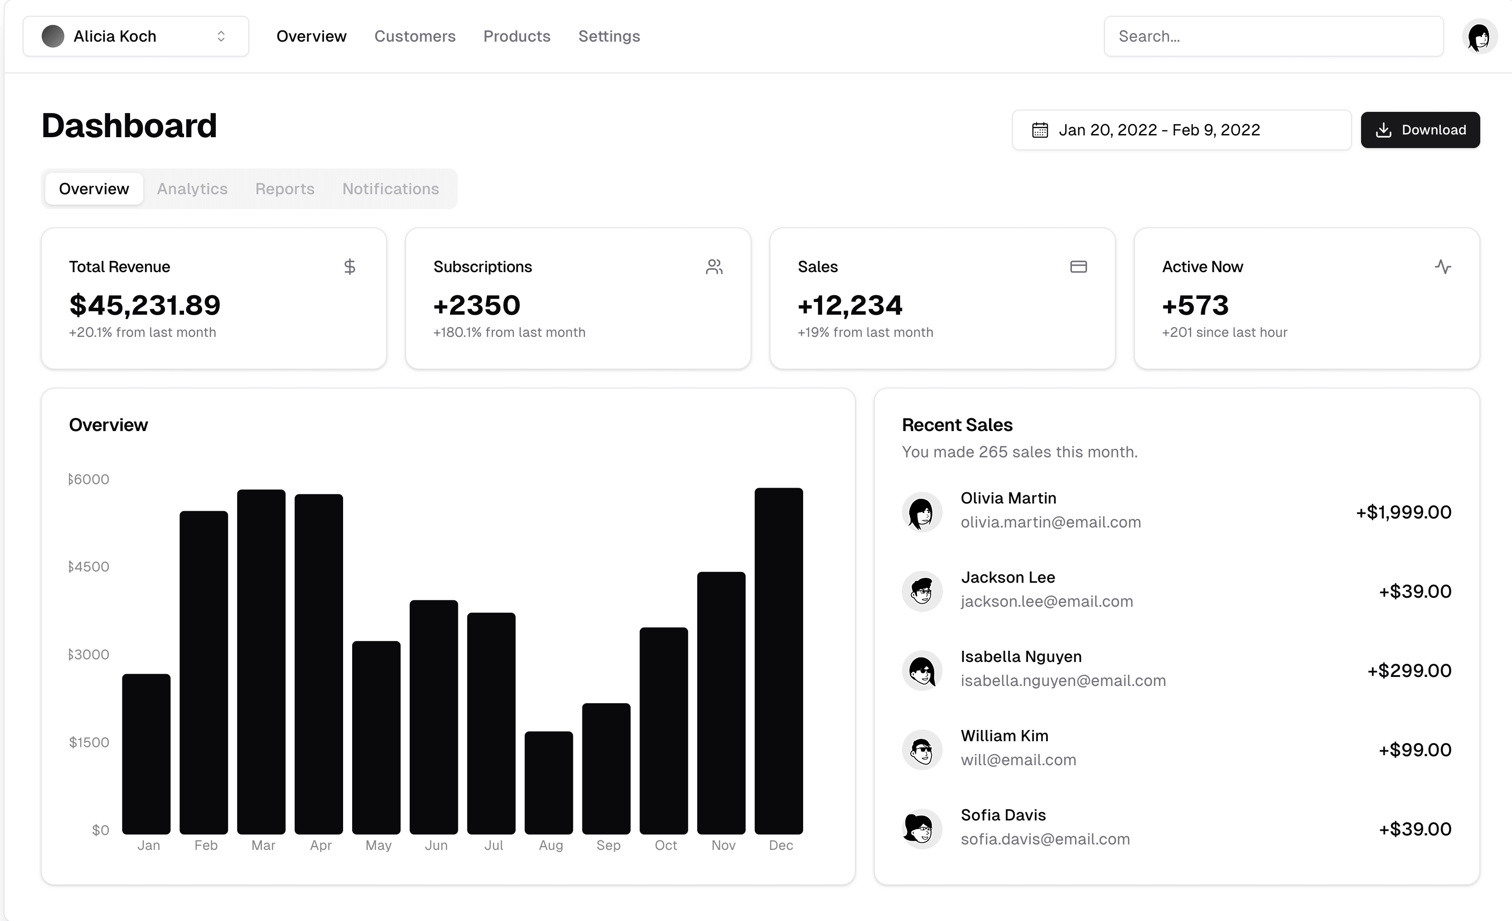Click the users icon in Subscriptions card

[714, 267]
